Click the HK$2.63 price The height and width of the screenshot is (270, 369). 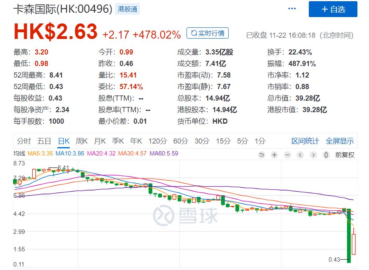tap(55, 31)
